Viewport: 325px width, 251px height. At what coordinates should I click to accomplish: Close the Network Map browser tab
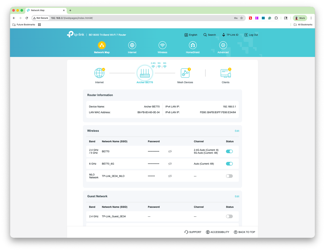(64, 10)
